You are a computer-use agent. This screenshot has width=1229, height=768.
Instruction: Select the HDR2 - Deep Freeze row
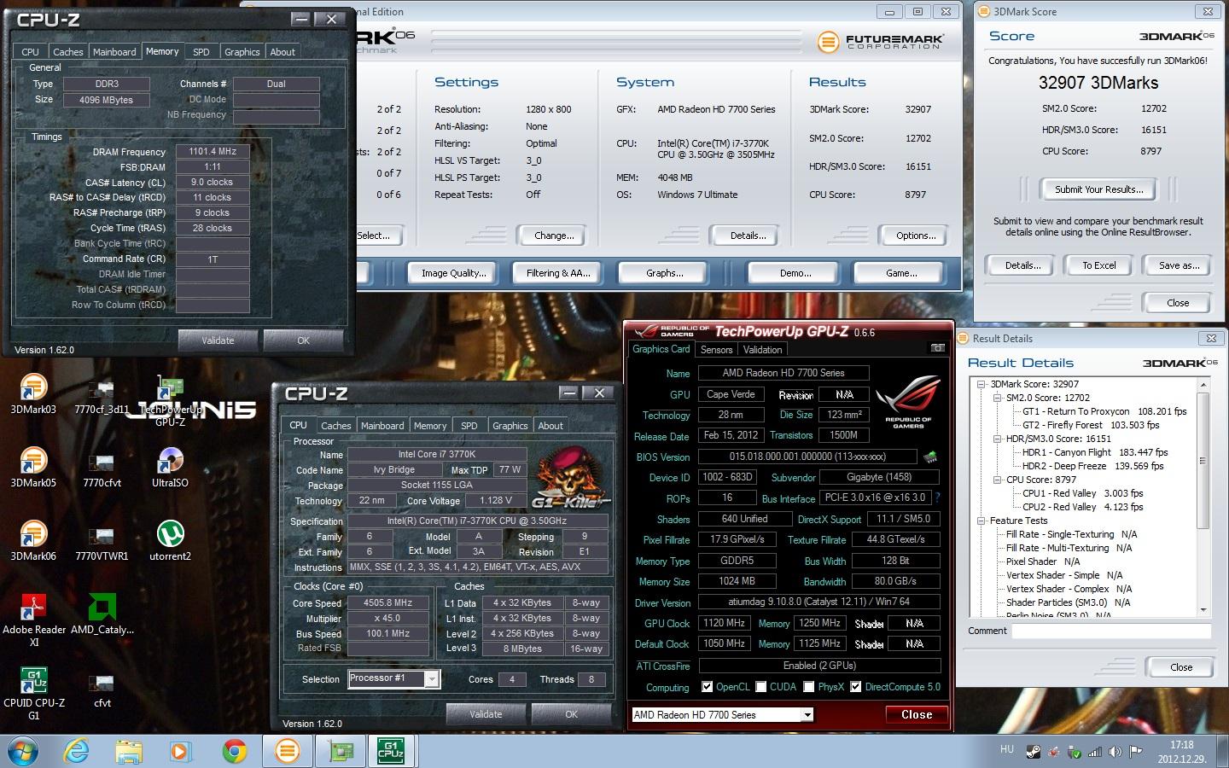[x=1092, y=466]
